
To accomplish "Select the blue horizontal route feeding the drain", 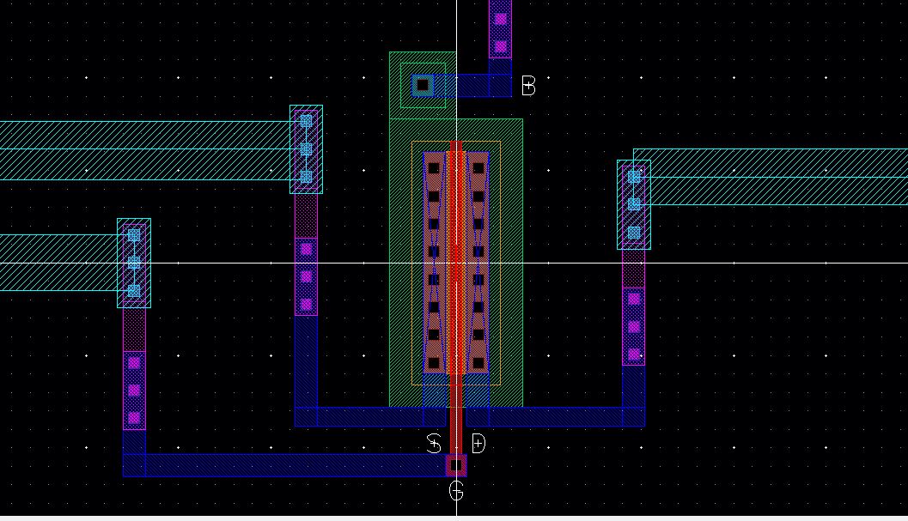I will [556, 417].
